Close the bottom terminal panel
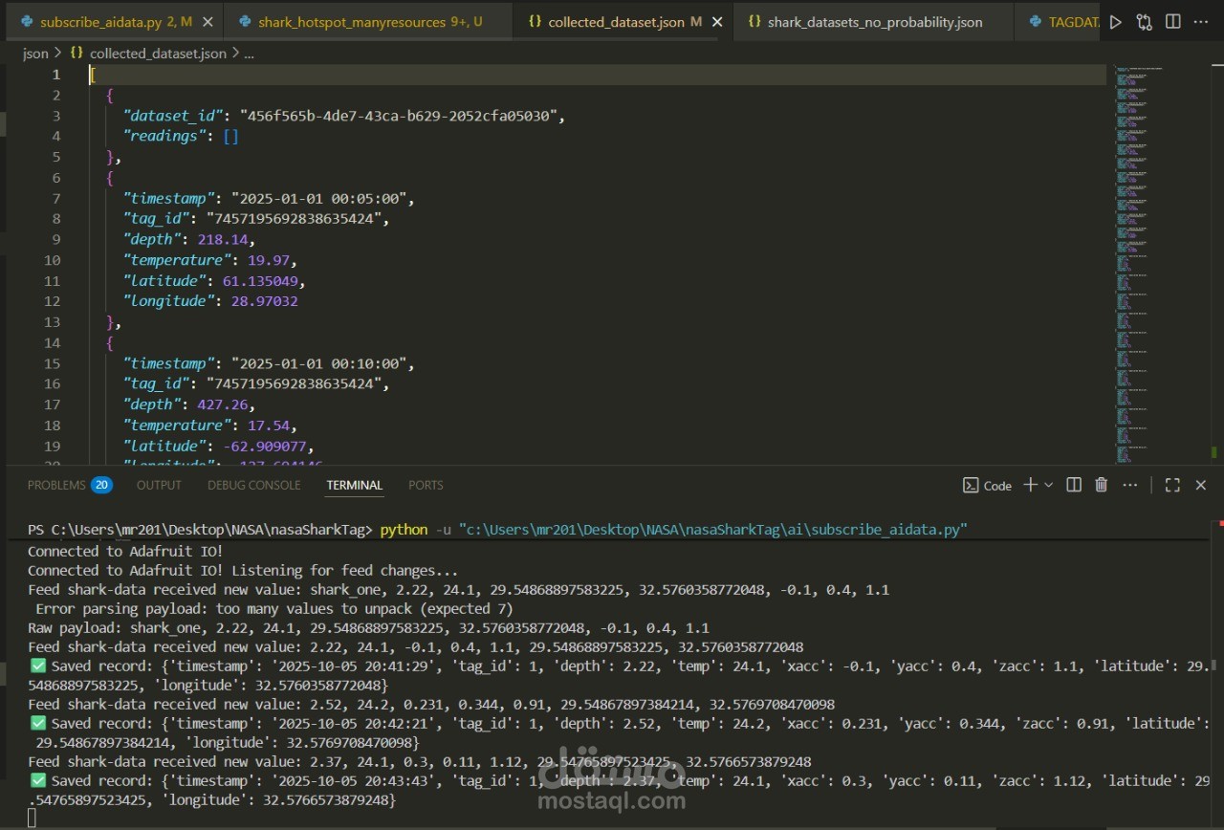 [x=1201, y=485]
